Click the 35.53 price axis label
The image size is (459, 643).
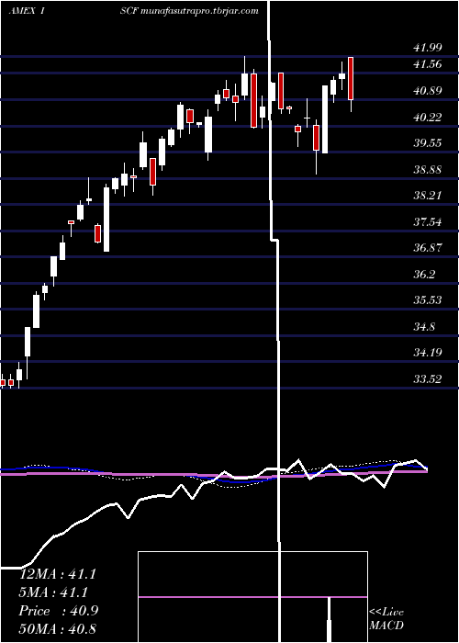(x=428, y=300)
